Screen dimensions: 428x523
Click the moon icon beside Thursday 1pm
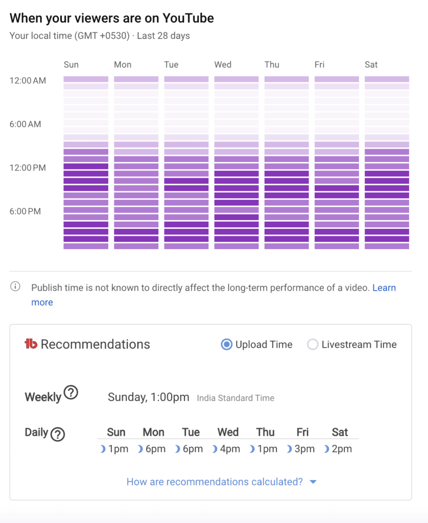[x=252, y=449]
